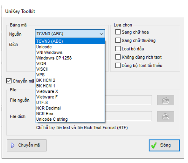The width and height of the screenshot is (188, 163).
Task: Enable Sang chữ thường checkbox
Action: [x=118, y=40]
